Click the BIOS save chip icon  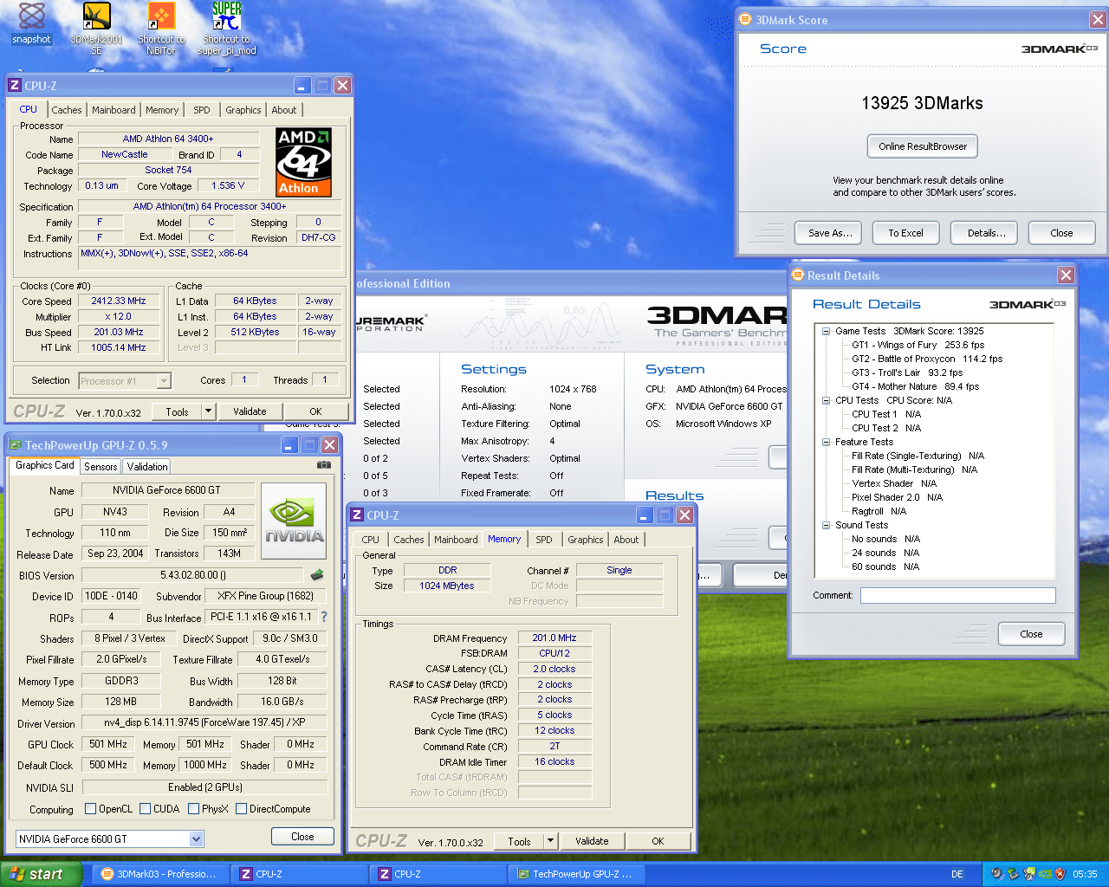pyautogui.click(x=317, y=575)
